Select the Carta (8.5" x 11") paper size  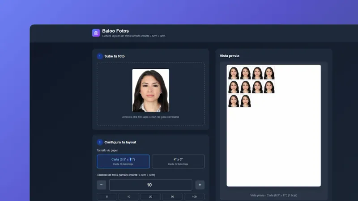click(123, 161)
